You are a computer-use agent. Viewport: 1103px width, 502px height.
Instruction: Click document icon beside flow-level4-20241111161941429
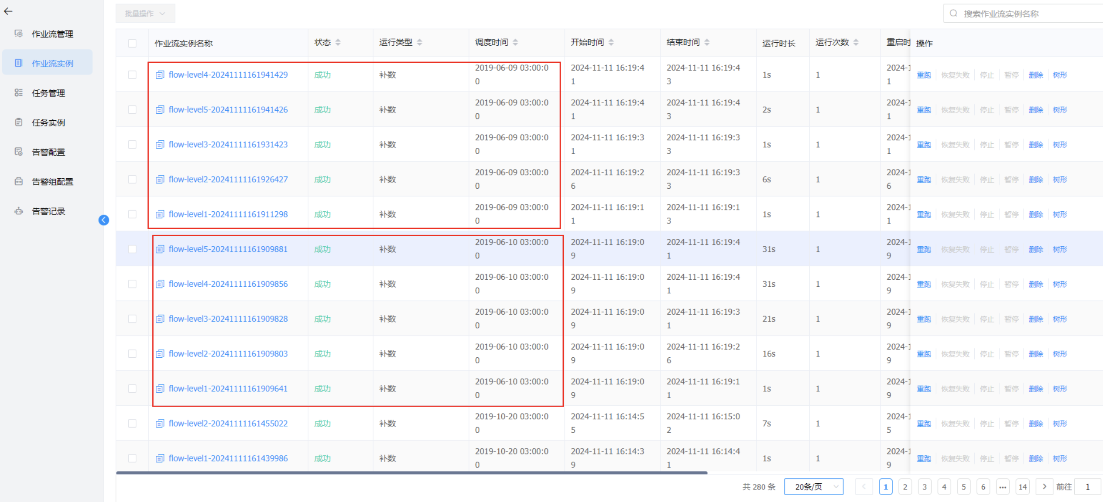pyautogui.click(x=160, y=75)
